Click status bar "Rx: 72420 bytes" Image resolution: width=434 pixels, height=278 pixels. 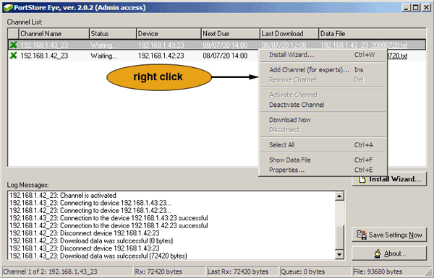170,272
